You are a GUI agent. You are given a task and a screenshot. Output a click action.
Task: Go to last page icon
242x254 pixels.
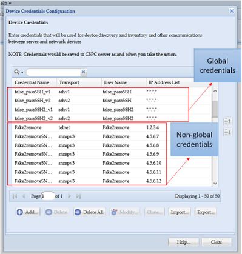coord(78,196)
